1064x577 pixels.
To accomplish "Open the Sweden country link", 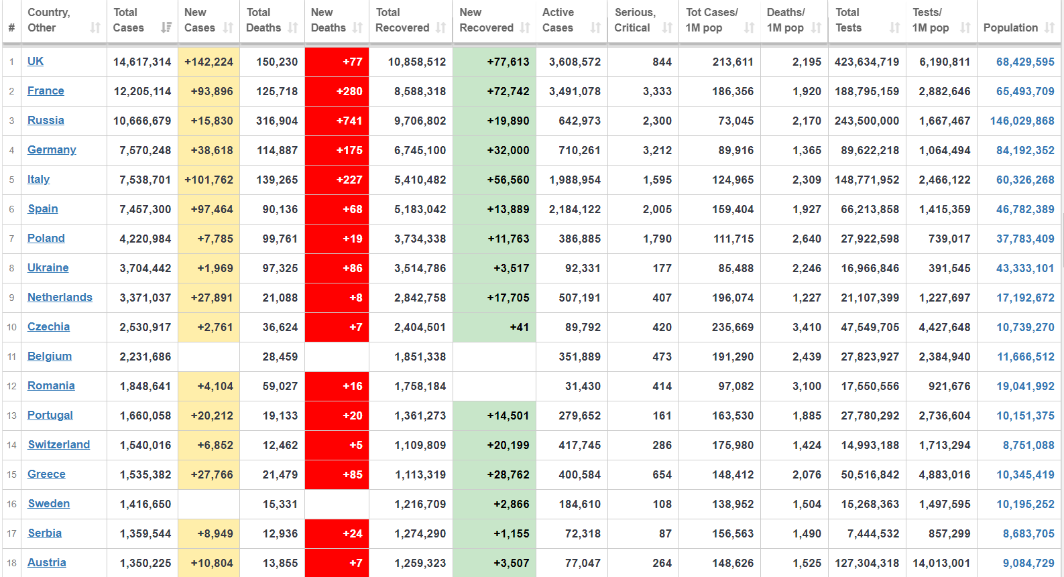I will 49,503.
